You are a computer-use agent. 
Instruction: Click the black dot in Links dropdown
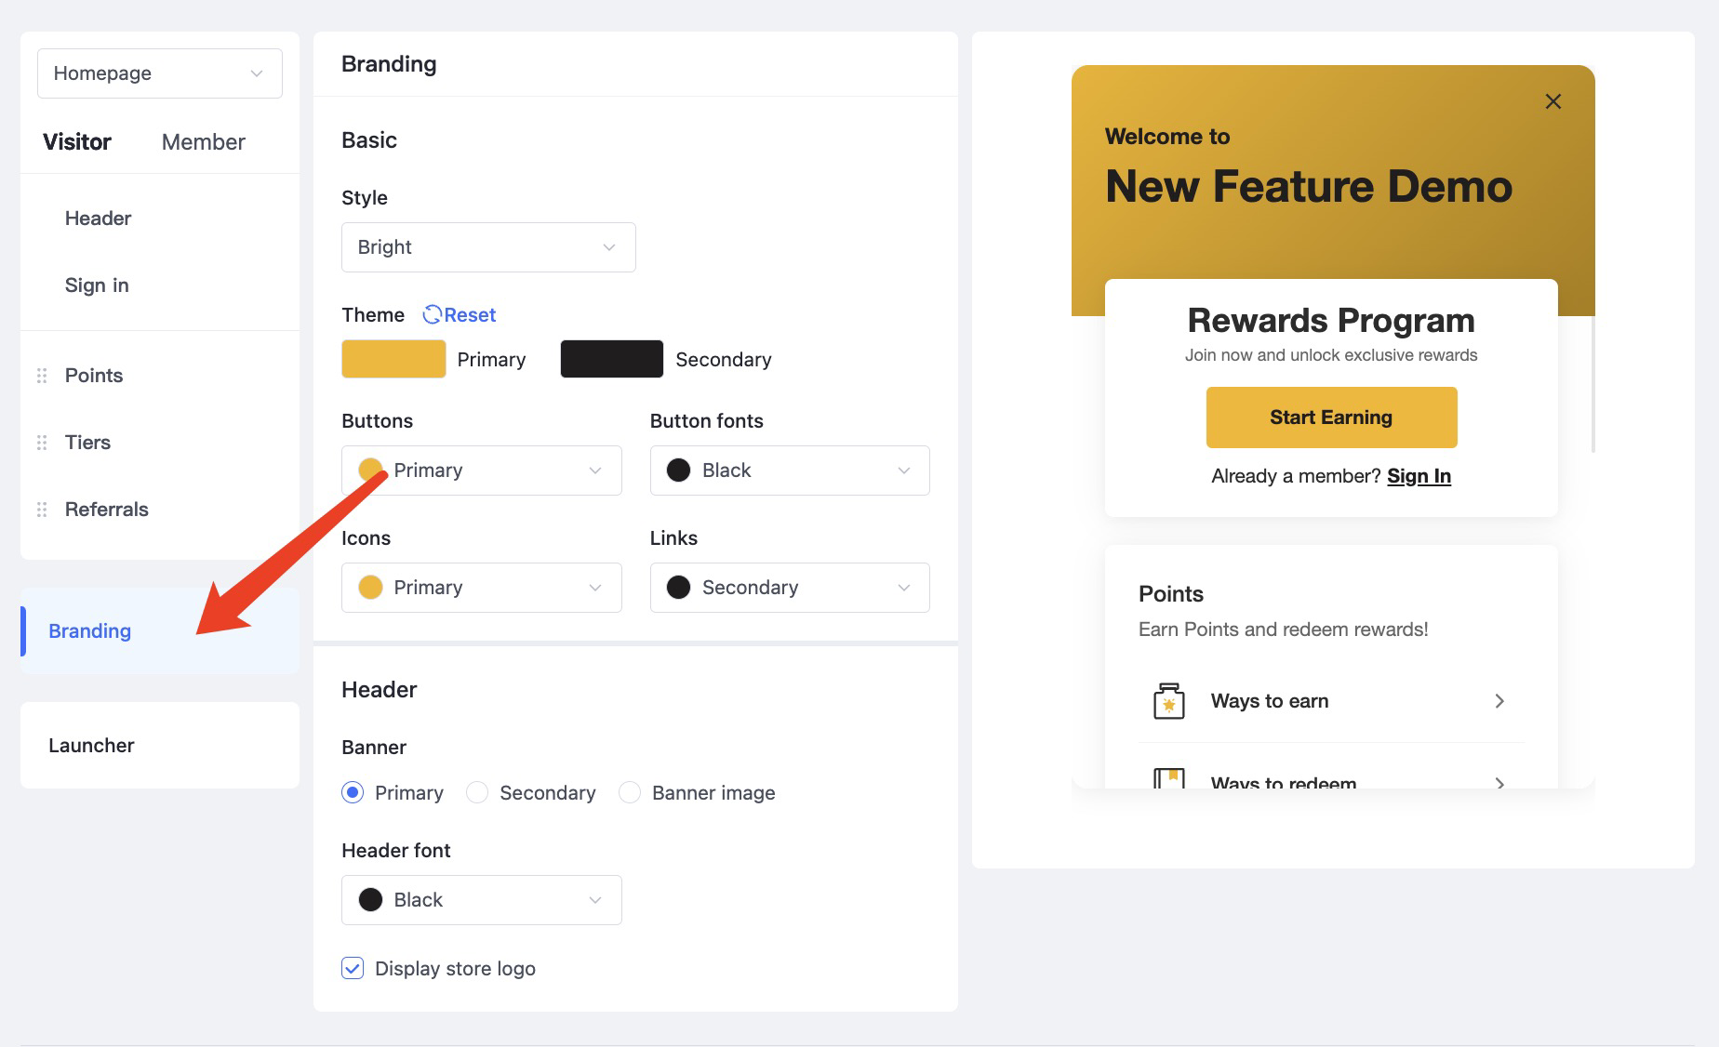(679, 588)
